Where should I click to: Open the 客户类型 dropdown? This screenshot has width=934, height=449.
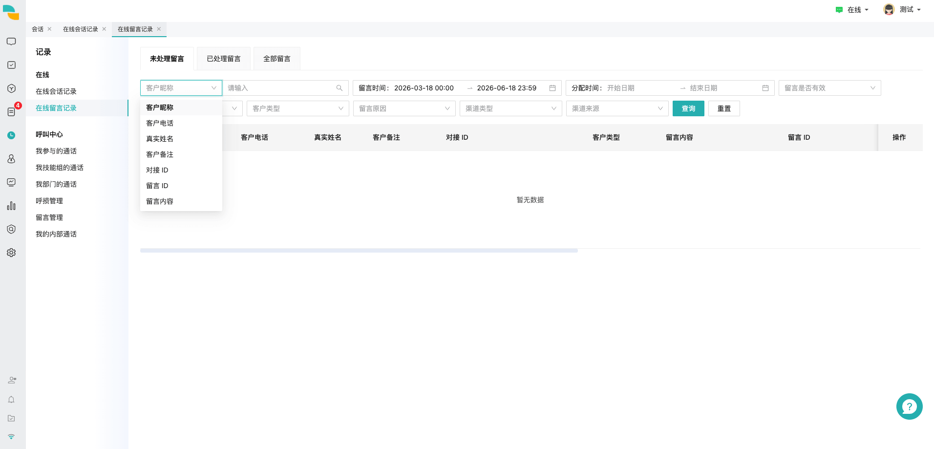click(298, 108)
